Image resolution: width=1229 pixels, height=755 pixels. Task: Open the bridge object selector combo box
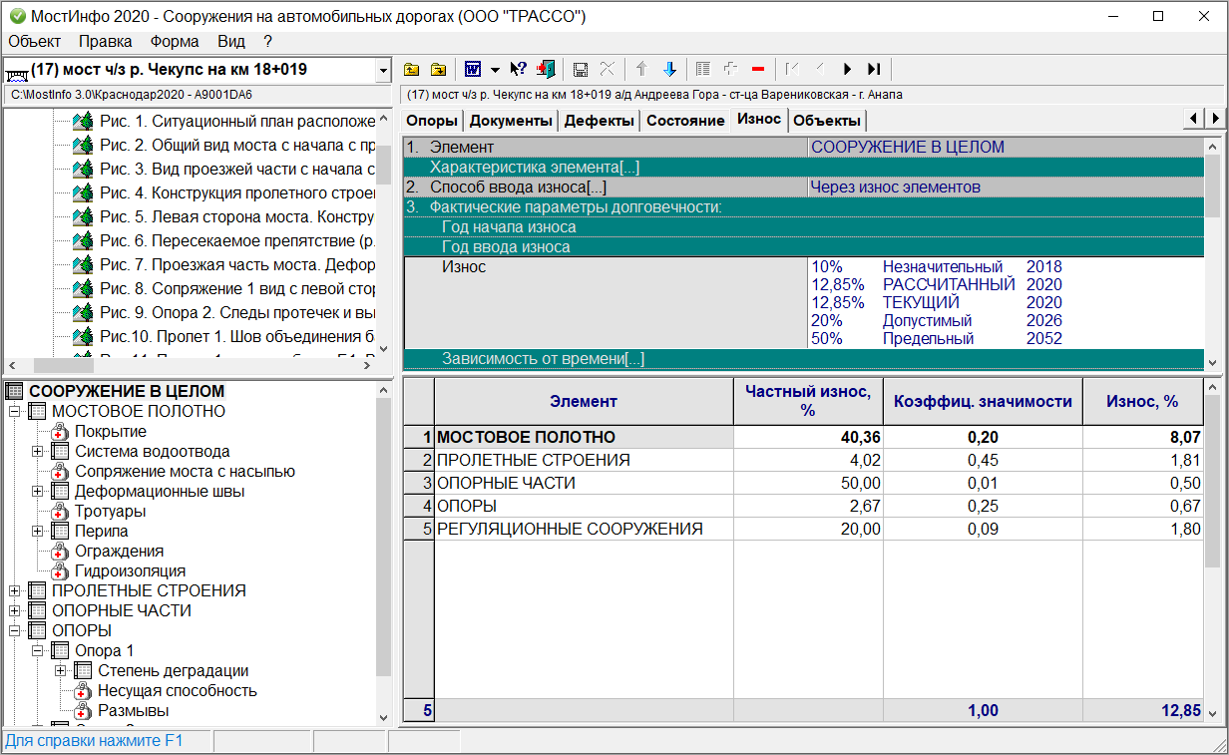point(383,71)
